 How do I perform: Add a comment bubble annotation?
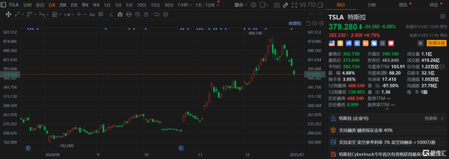(101, 14)
